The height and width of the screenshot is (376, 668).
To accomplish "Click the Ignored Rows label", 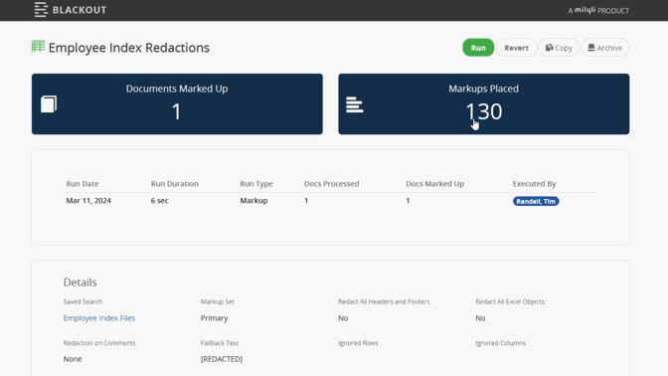I will [x=358, y=343].
